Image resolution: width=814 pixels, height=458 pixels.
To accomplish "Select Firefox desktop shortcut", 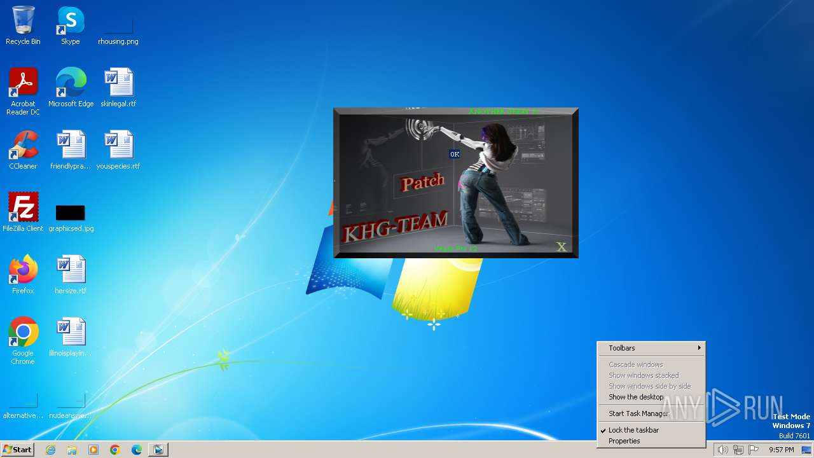I will coord(23,275).
